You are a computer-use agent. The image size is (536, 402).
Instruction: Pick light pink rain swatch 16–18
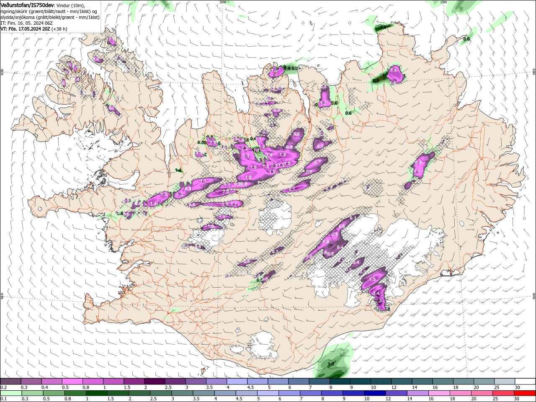(x=439, y=393)
